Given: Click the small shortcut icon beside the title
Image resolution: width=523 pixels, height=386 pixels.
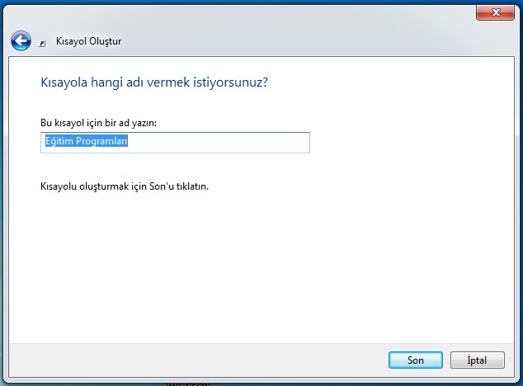Looking at the screenshot, I should 42,42.
